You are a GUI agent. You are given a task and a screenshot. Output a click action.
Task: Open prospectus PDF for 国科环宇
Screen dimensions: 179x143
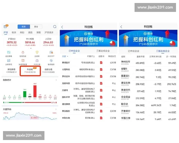(x=101, y=97)
